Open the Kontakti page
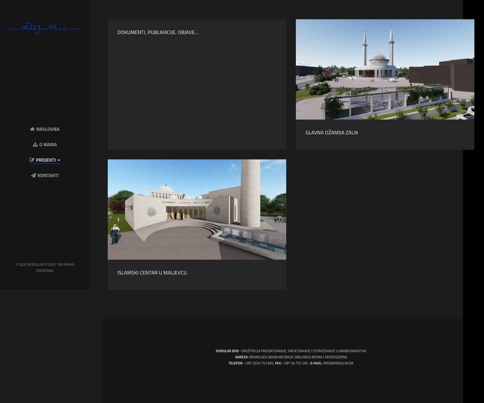 (45, 175)
